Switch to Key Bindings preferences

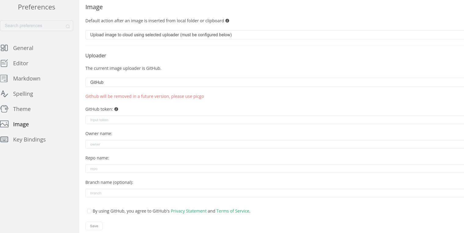tap(29, 139)
